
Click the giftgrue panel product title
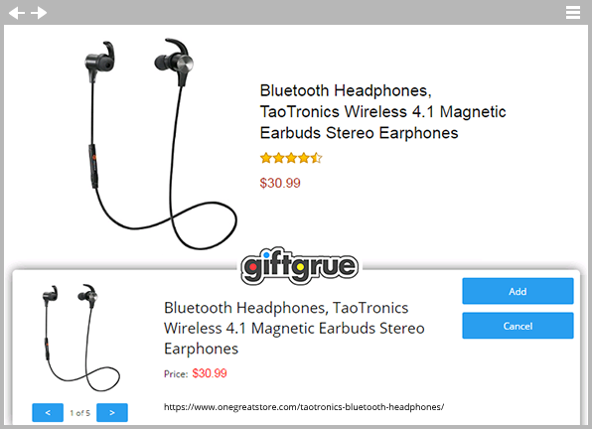pyautogui.click(x=294, y=329)
